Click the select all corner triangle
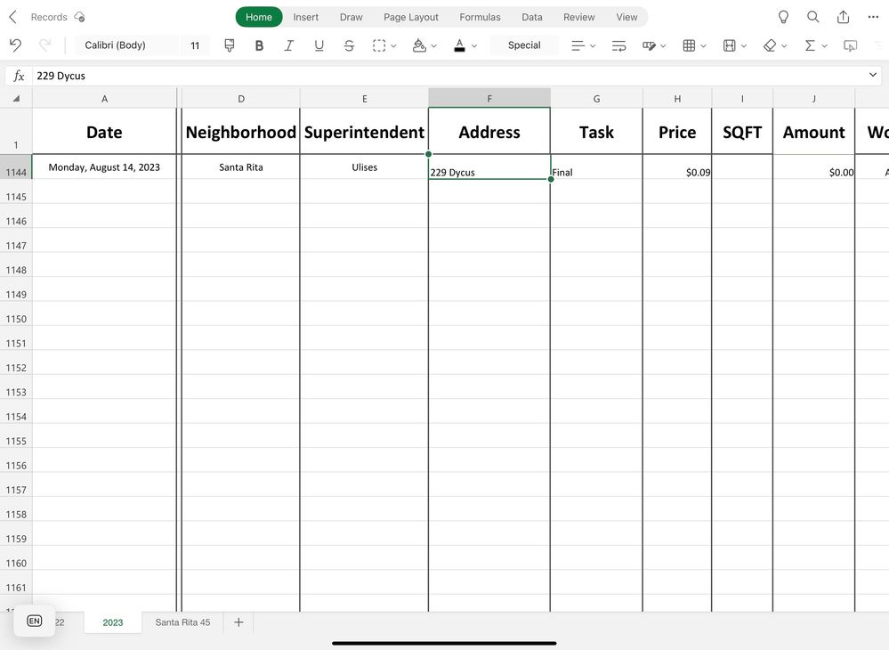 tap(16, 98)
